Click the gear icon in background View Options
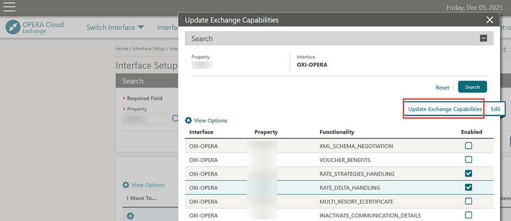Image resolution: width=511 pixels, height=221 pixels. point(126,185)
